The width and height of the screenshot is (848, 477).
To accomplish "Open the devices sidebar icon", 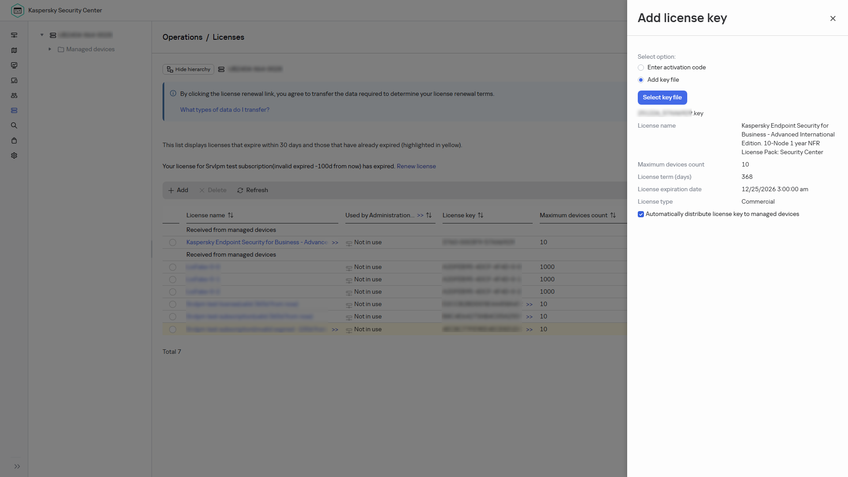I will point(14,80).
